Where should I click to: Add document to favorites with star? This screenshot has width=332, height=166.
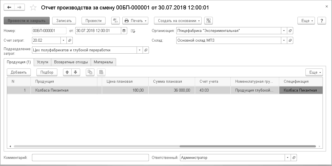[33, 8]
